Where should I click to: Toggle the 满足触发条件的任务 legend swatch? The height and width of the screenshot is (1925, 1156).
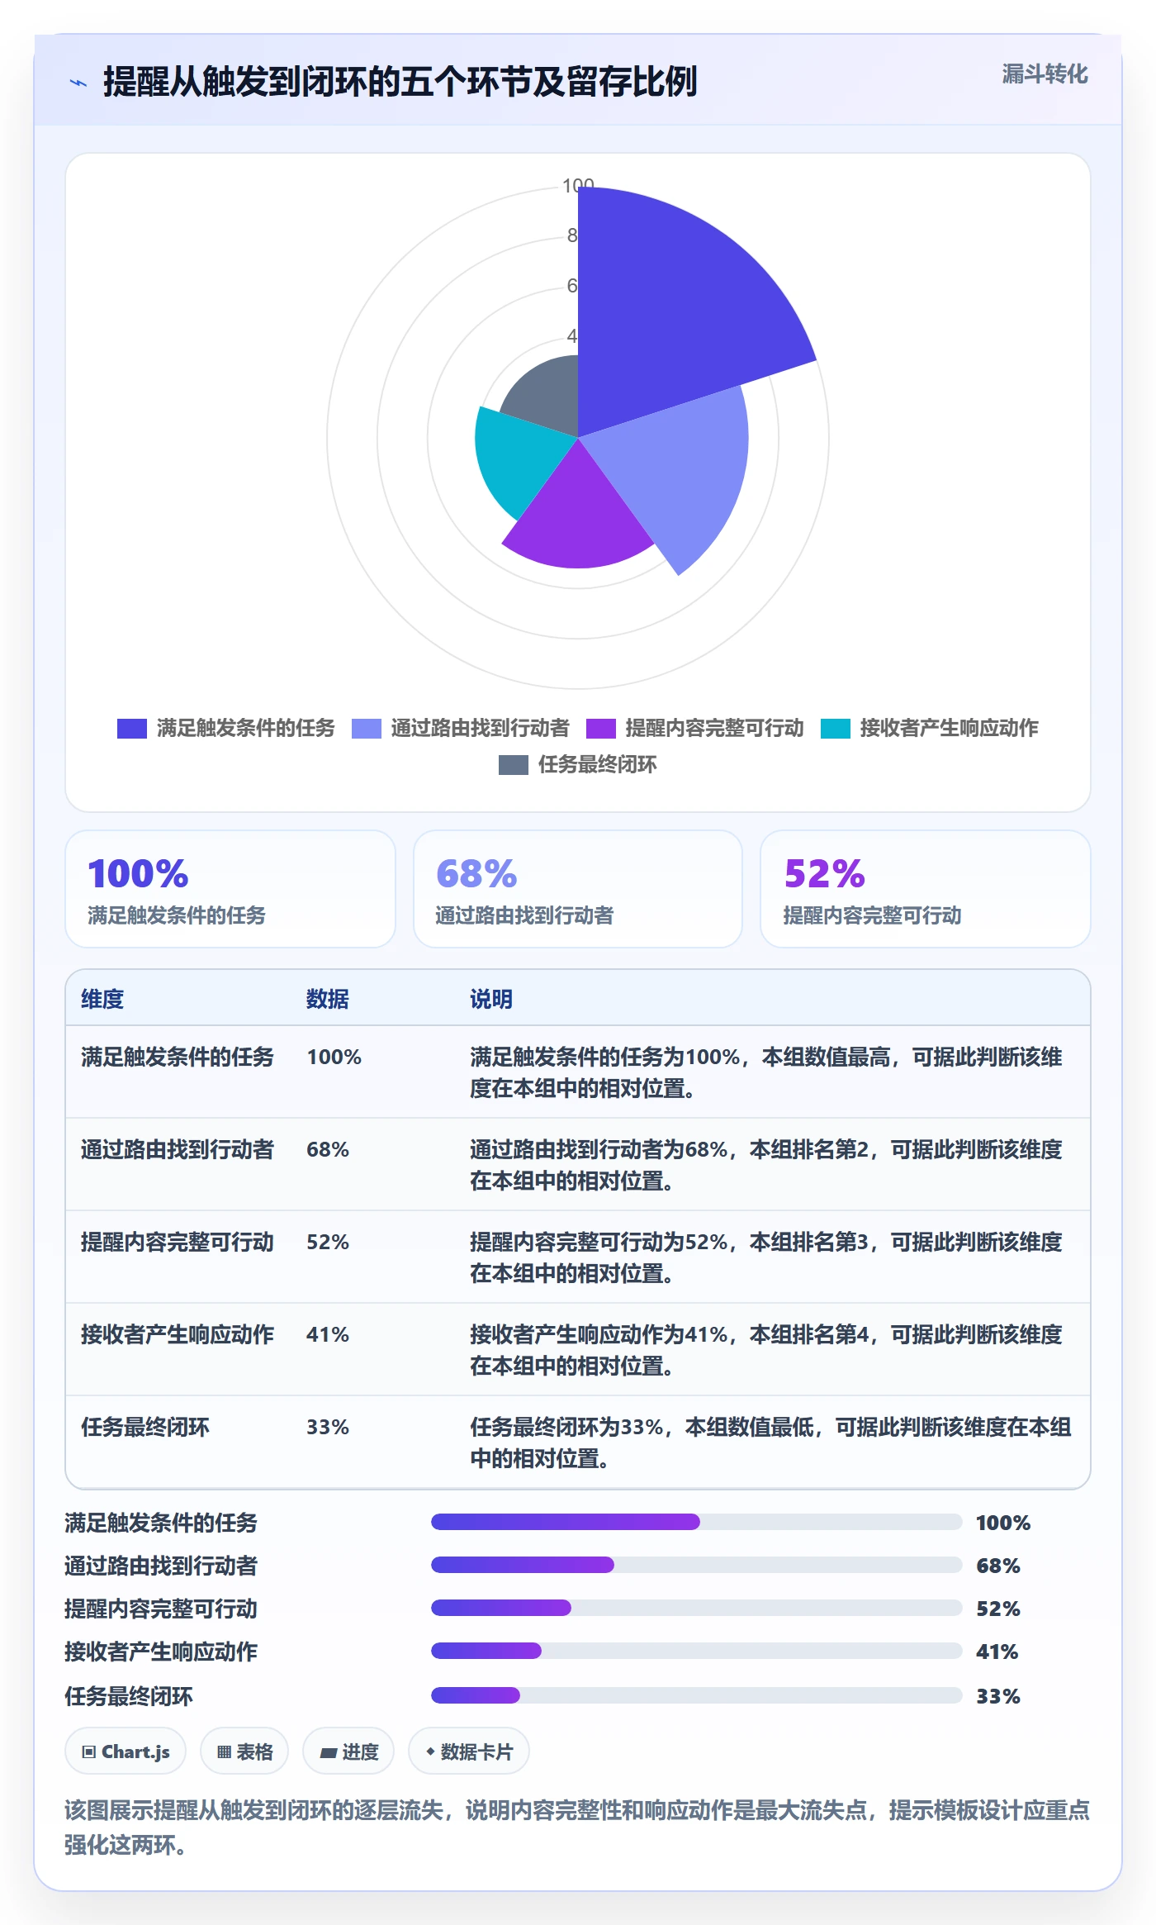(x=132, y=728)
